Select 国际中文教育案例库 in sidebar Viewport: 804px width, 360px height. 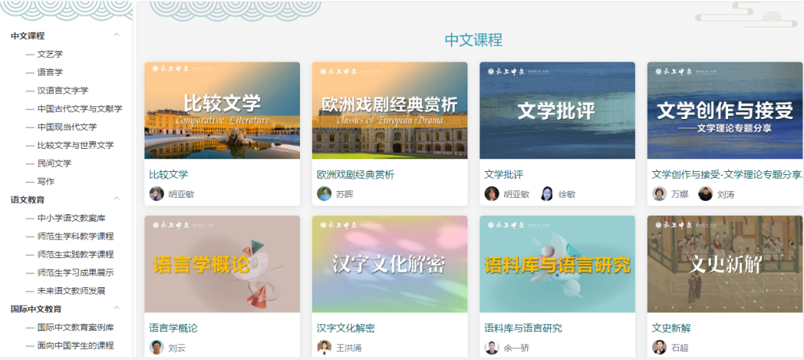(75, 327)
